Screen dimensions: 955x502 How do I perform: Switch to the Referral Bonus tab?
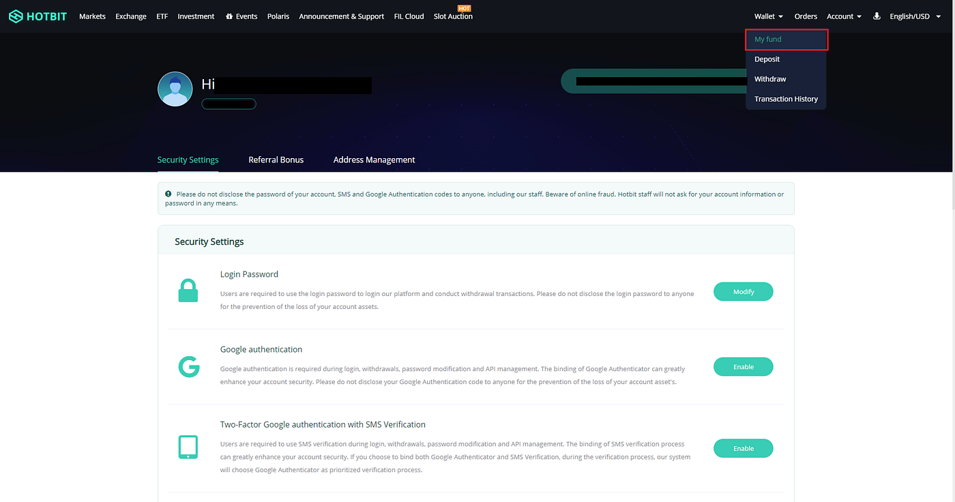(x=276, y=160)
